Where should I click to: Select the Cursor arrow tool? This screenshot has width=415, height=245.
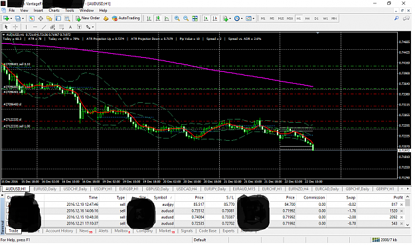pyautogui.click(x=6, y=27)
